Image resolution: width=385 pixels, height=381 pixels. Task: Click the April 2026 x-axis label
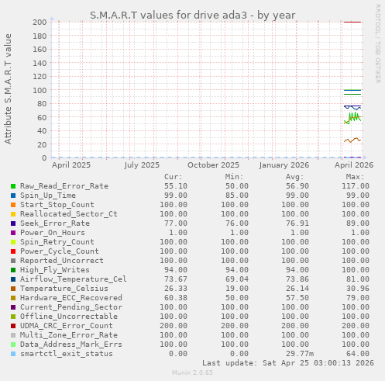point(354,165)
